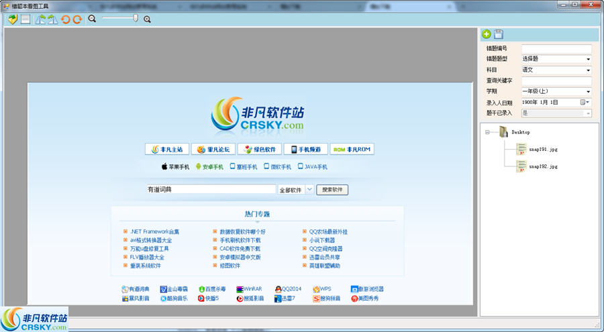The width and height of the screenshot is (604, 332).
Task: Click the zoom slider handle in the toolbar
Action: pyautogui.click(x=136, y=17)
